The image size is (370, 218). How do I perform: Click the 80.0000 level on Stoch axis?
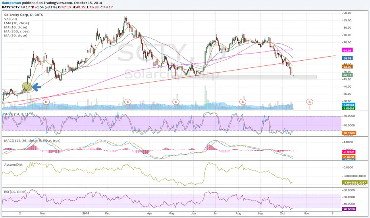349,116
